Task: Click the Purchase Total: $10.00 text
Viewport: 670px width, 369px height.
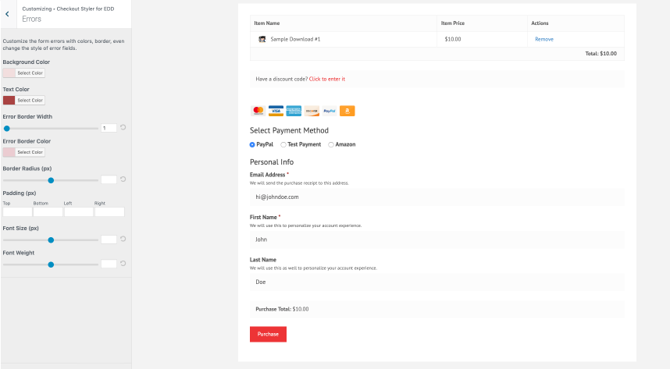Action: pos(282,309)
